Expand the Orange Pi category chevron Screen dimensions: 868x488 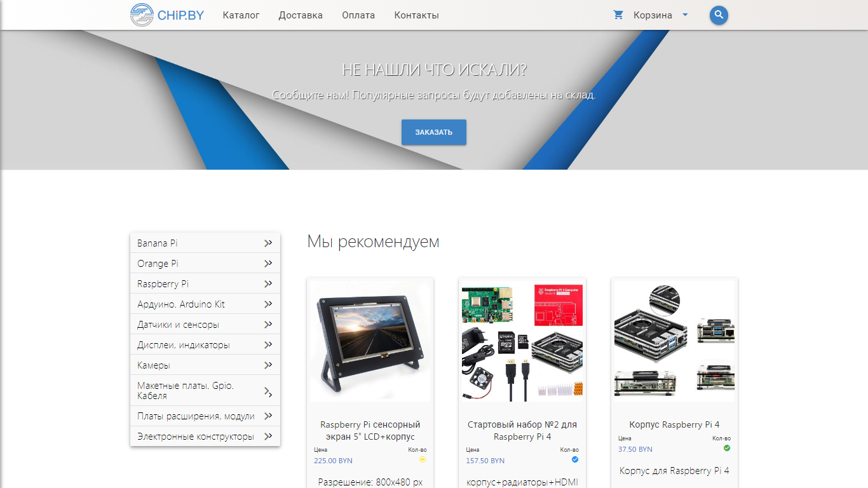(x=268, y=263)
